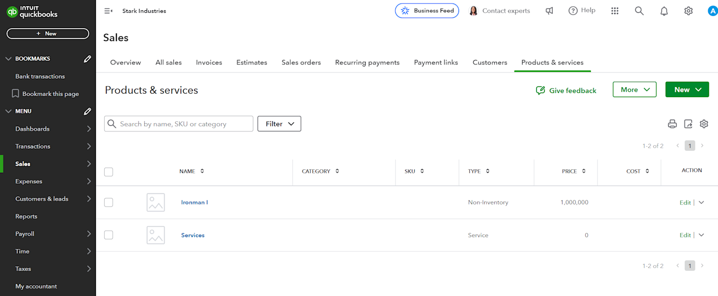Click Contact experts
This screenshot has height=296, width=718.
500,11
